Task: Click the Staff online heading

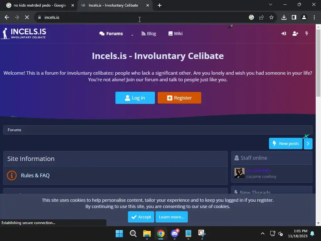Action: click(x=254, y=158)
